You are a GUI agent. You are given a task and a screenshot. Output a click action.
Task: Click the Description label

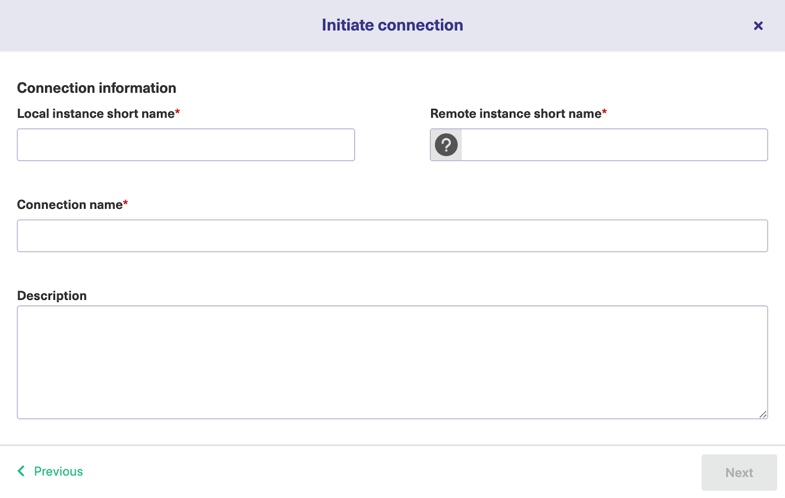click(x=52, y=296)
